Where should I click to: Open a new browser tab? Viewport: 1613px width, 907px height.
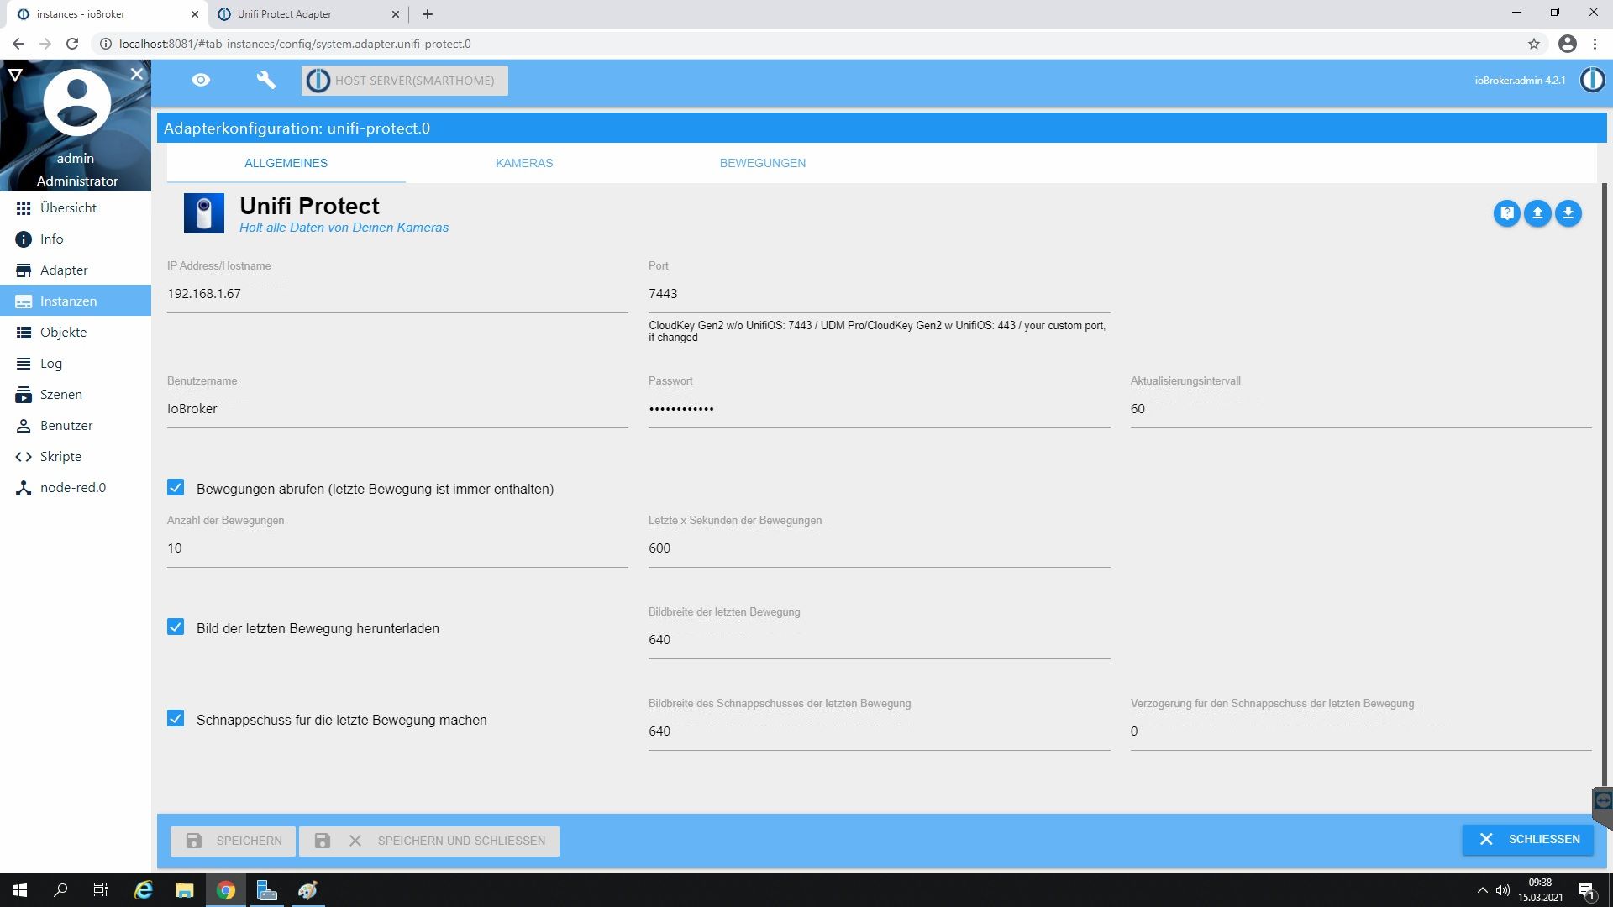428,14
